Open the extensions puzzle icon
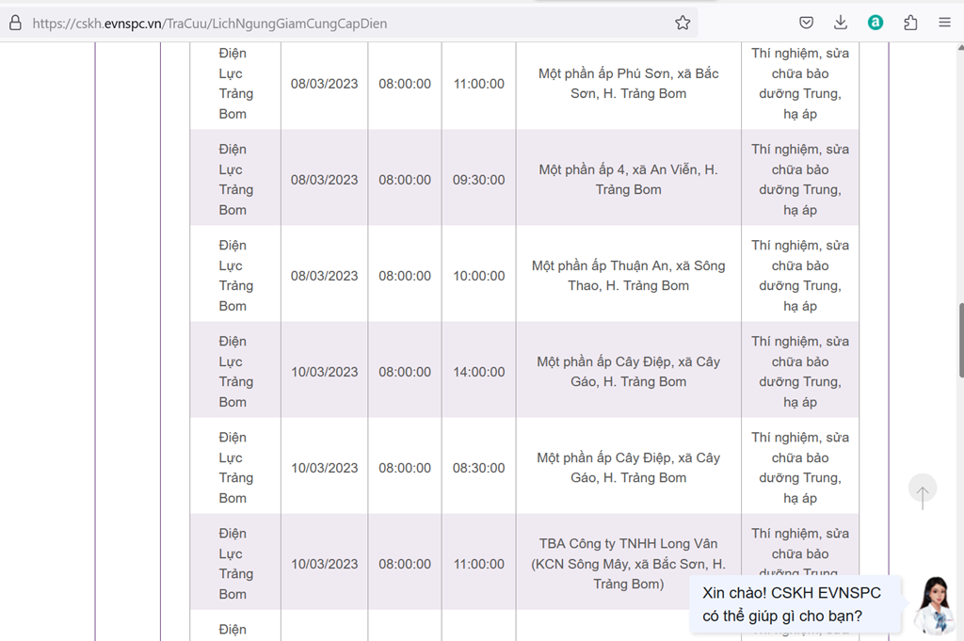This screenshot has height=641, width=964. 910,24
